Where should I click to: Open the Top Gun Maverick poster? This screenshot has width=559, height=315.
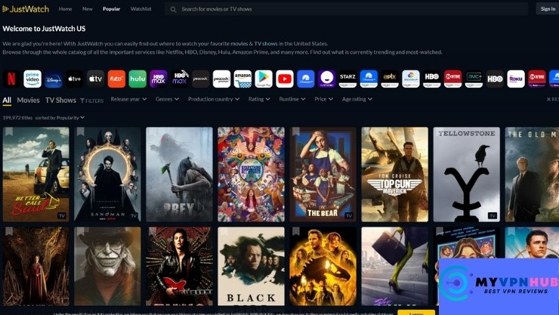(394, 174)
